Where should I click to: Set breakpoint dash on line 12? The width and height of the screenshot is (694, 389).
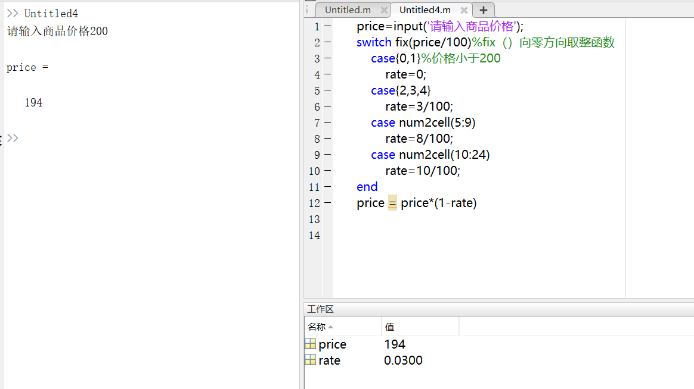tap(327, 203)
